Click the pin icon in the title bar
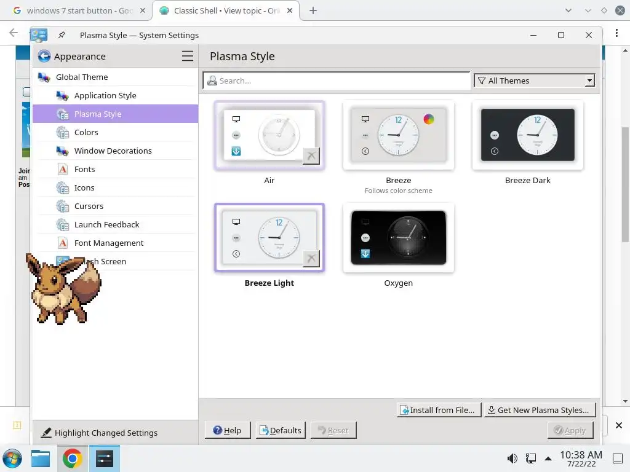The width and height of the screenshot is (630, 472). point(62,35)
